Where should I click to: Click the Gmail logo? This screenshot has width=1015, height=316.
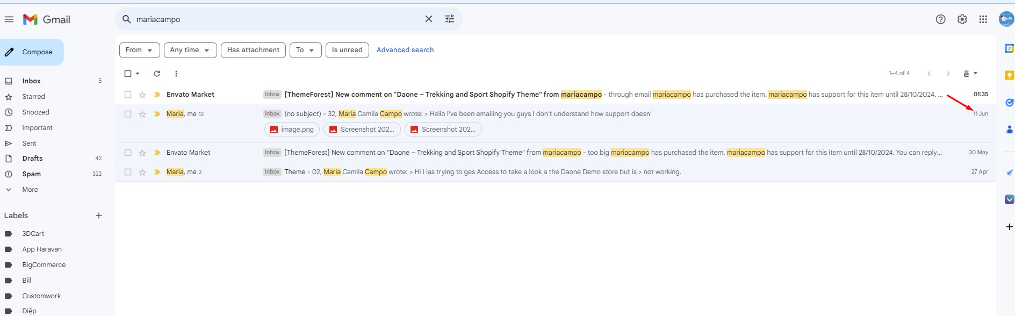coord(47,19)
